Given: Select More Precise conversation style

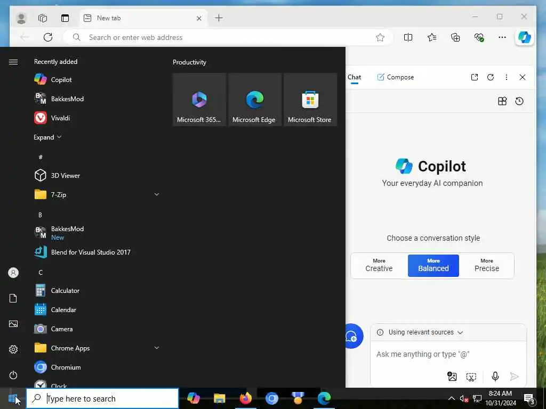Looking at the screenshot, I should pos(487,266).
